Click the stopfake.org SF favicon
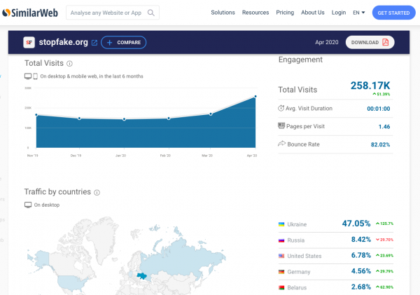 (x=29, y=42)
